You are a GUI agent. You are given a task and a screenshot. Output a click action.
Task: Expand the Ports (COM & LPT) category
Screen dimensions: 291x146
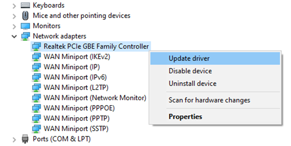[14, 139]
